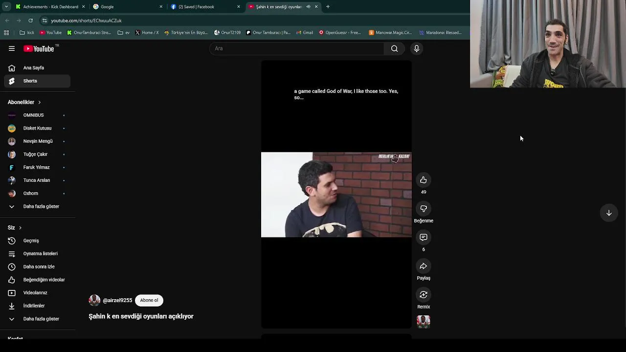Expand Siz list with Daha fazla göster
Viewport: 626px width, 352px height.
coord(37,319)
